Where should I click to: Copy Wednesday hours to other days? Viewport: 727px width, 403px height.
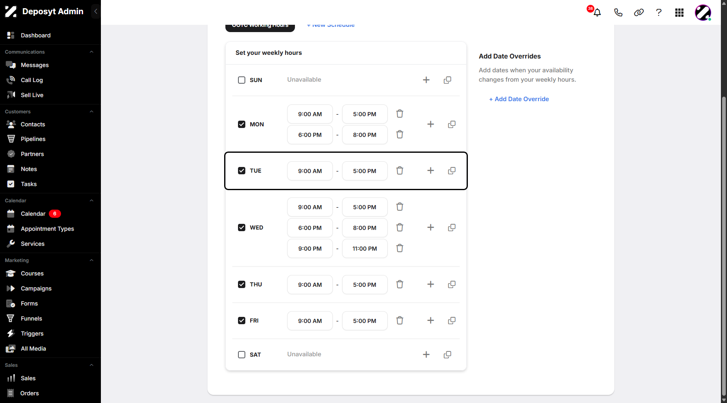click(x=452, y=227)
